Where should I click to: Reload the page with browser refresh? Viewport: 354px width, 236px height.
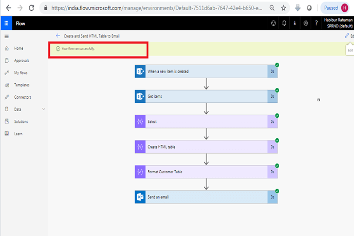(31, 8)
